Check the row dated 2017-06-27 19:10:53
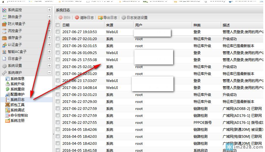The image size is (265, 152). (x=58, y=32)
